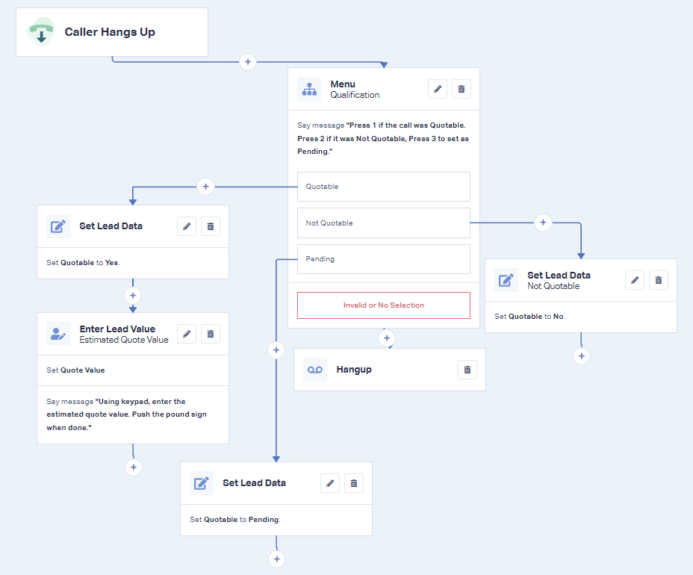Edit the Enter Lead Value node
The image size is (693, 575).
point(187,334)
